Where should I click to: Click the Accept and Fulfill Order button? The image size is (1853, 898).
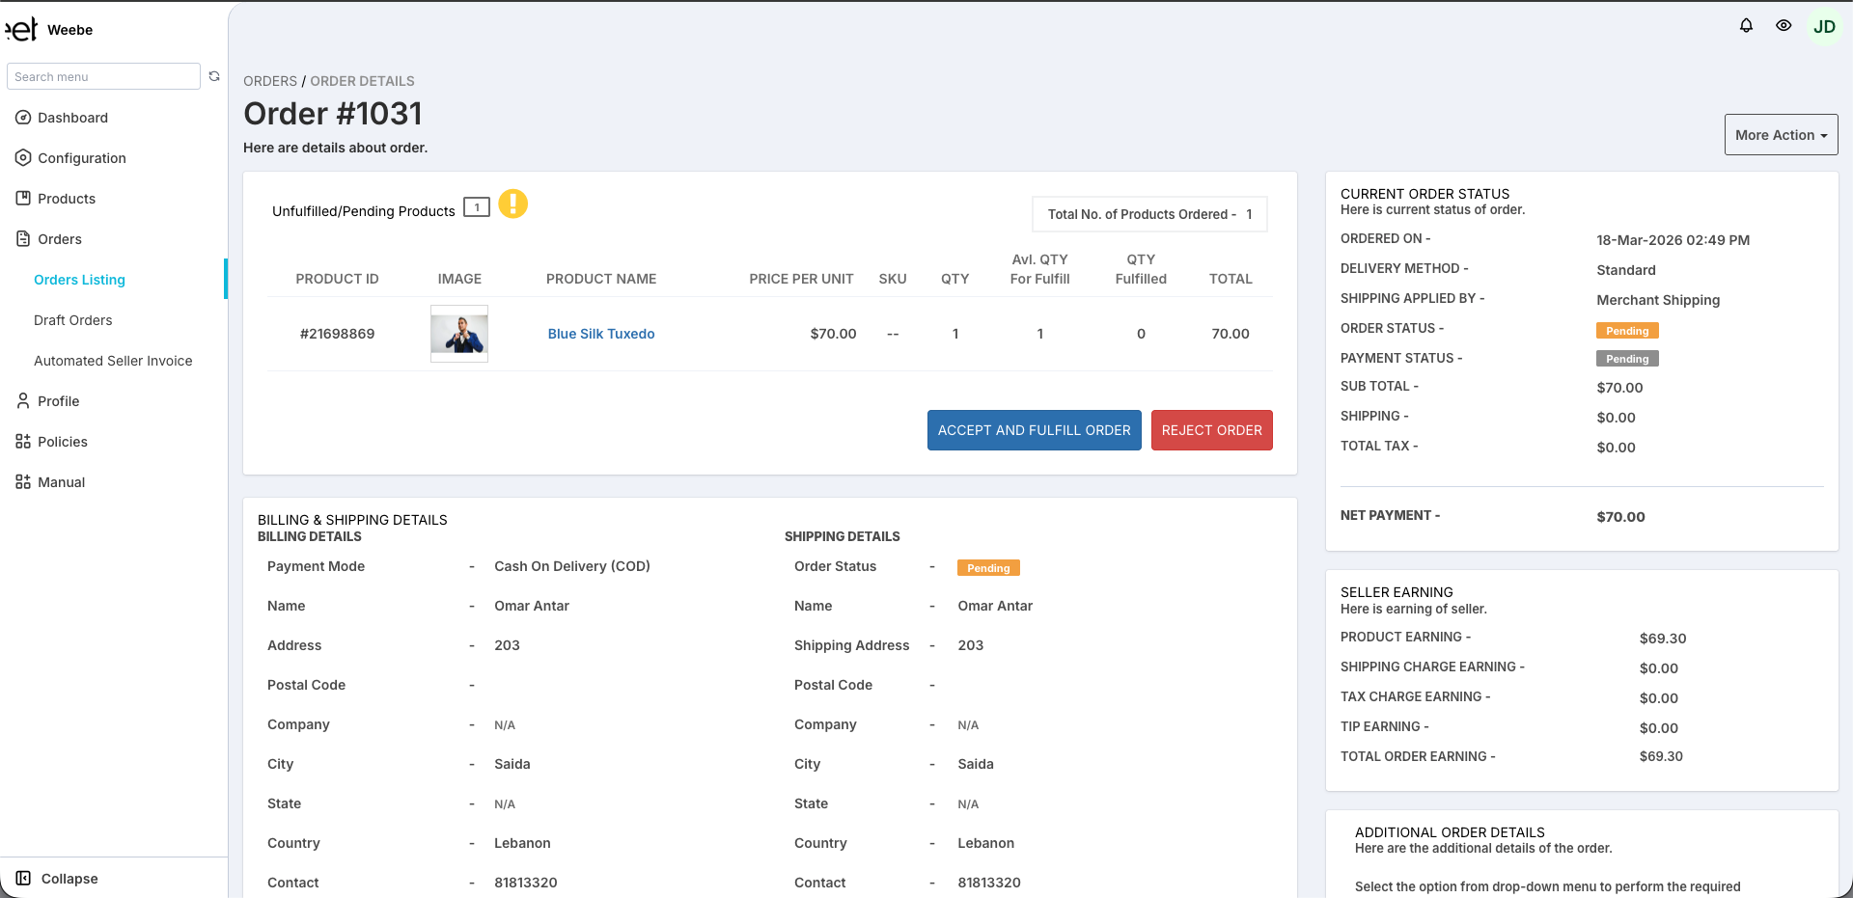pos(1034,429)
